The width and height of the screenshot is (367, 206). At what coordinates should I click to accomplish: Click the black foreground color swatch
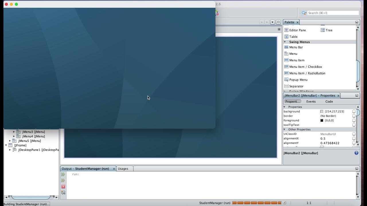(322, 120)
